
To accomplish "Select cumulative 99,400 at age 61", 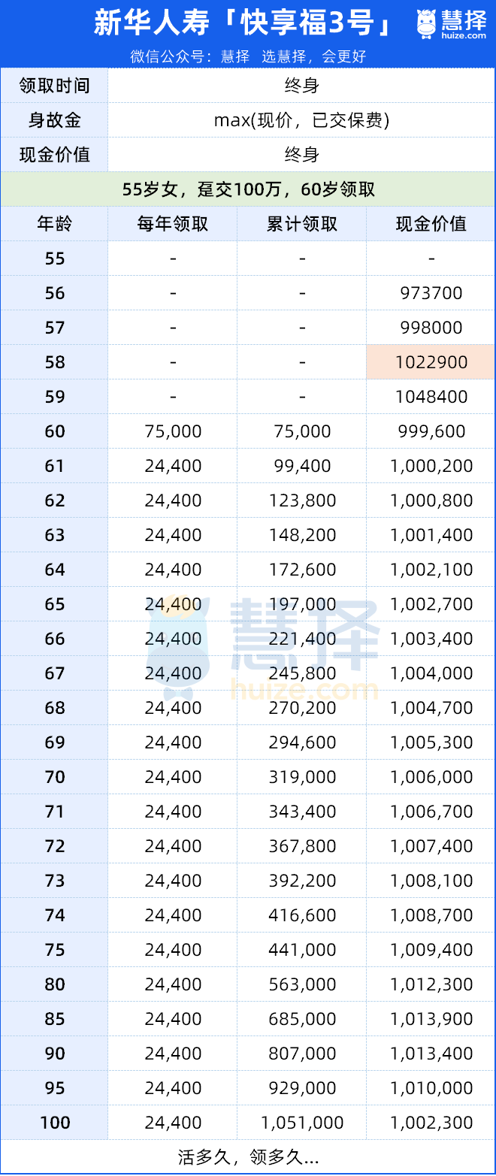I will [x=302, y=466].
